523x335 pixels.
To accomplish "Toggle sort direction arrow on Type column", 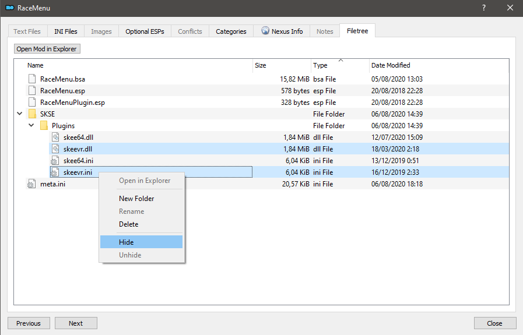I will click(x=341, y=61).
